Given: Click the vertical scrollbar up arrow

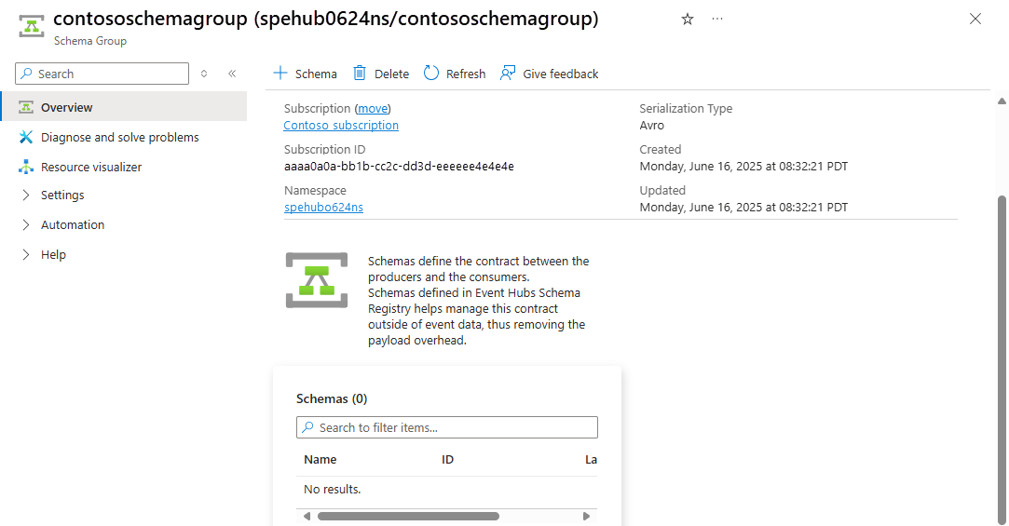Looking at the screenshot, I should point(1002,101).
